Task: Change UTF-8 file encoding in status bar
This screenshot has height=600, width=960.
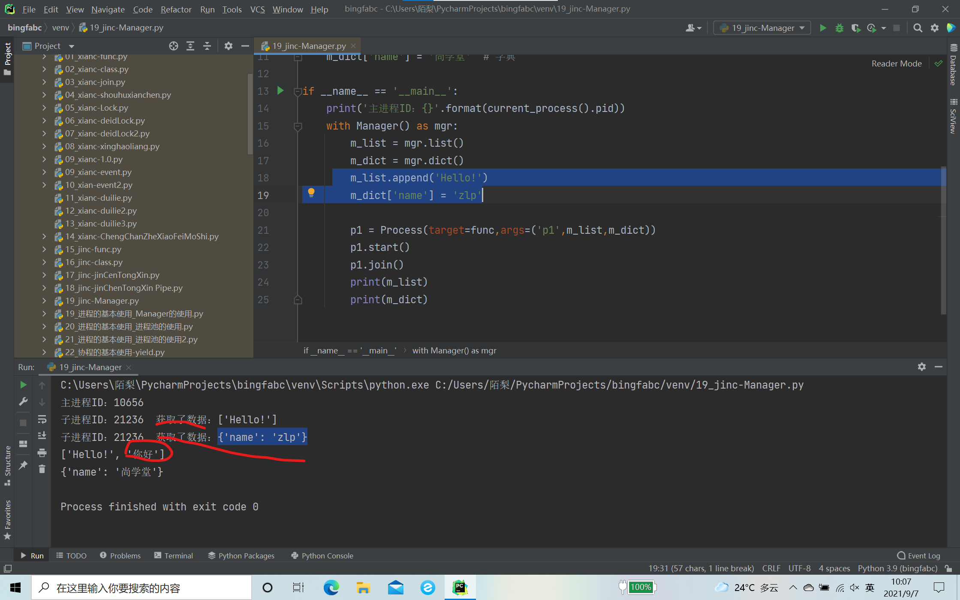Action: click(799, 568)
